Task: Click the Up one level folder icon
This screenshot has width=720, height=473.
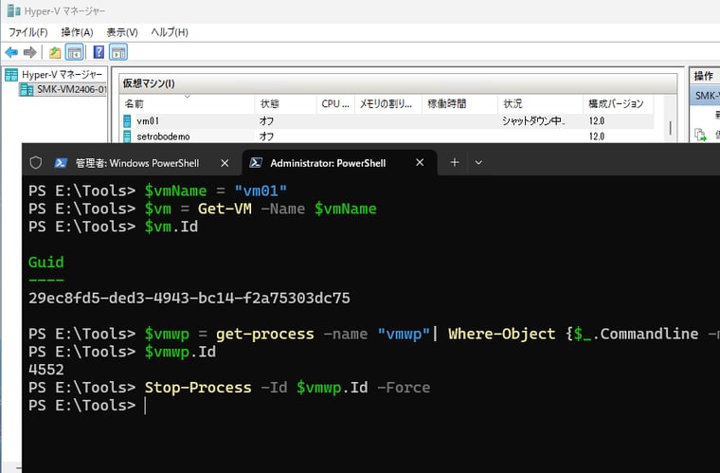Action: pos(55,52)
